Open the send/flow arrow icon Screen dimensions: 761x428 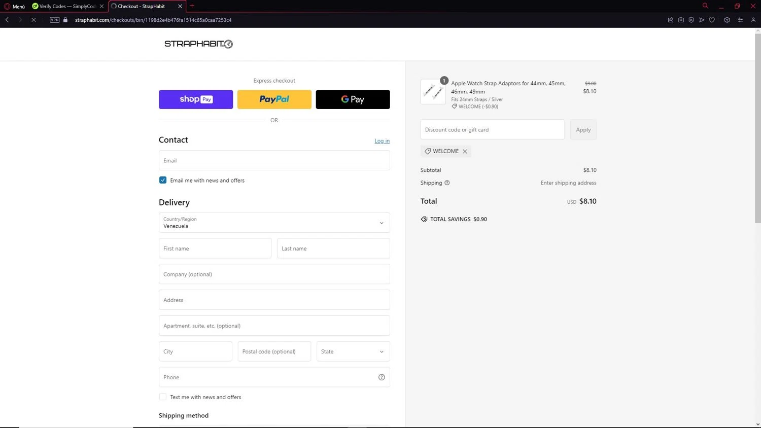pos(702,20)
